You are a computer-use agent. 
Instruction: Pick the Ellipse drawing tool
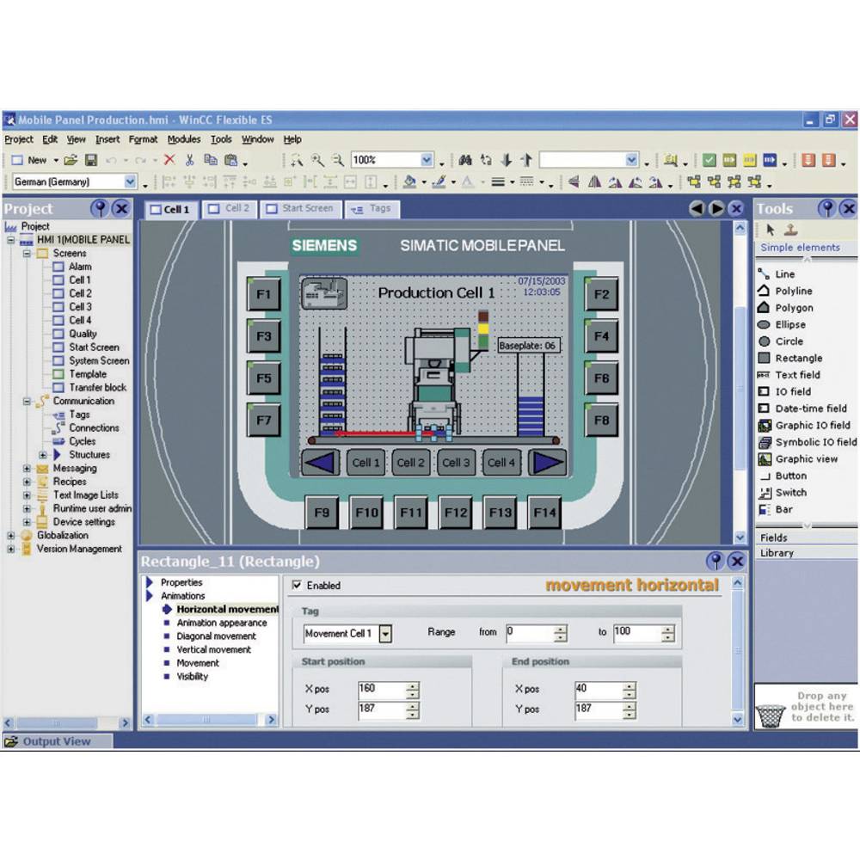(789, 325)
